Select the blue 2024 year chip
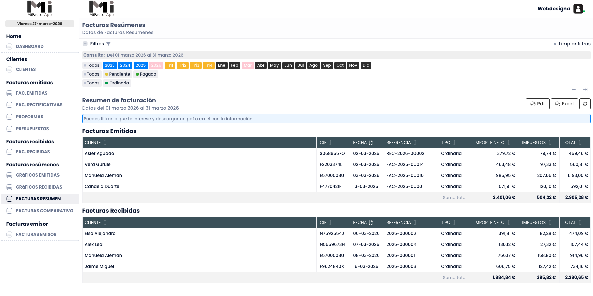Image resolution: width=593 pixels, height=296 pixels. coord(125,65)
